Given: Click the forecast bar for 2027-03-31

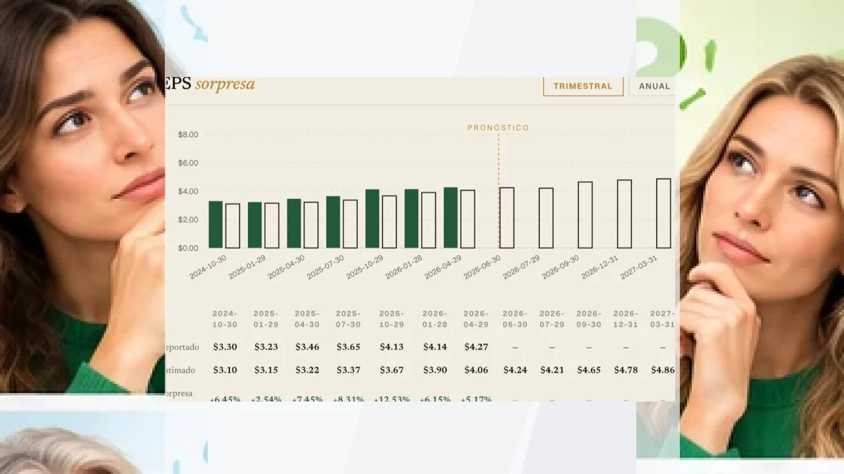Looking at the screenshot, I should (x=663, y=213).
